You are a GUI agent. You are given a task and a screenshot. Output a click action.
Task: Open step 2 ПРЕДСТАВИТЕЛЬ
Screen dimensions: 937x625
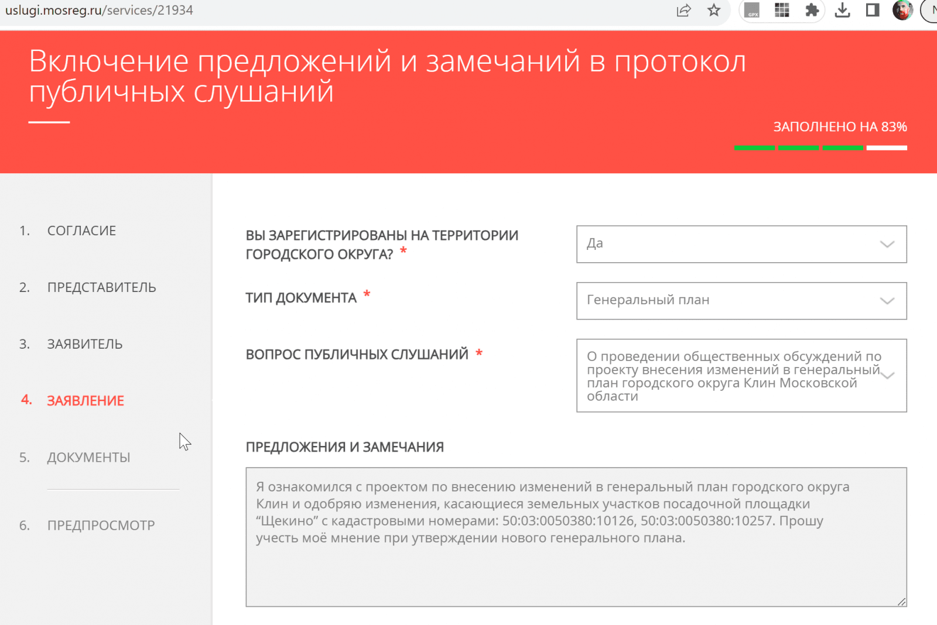(101, 287)
